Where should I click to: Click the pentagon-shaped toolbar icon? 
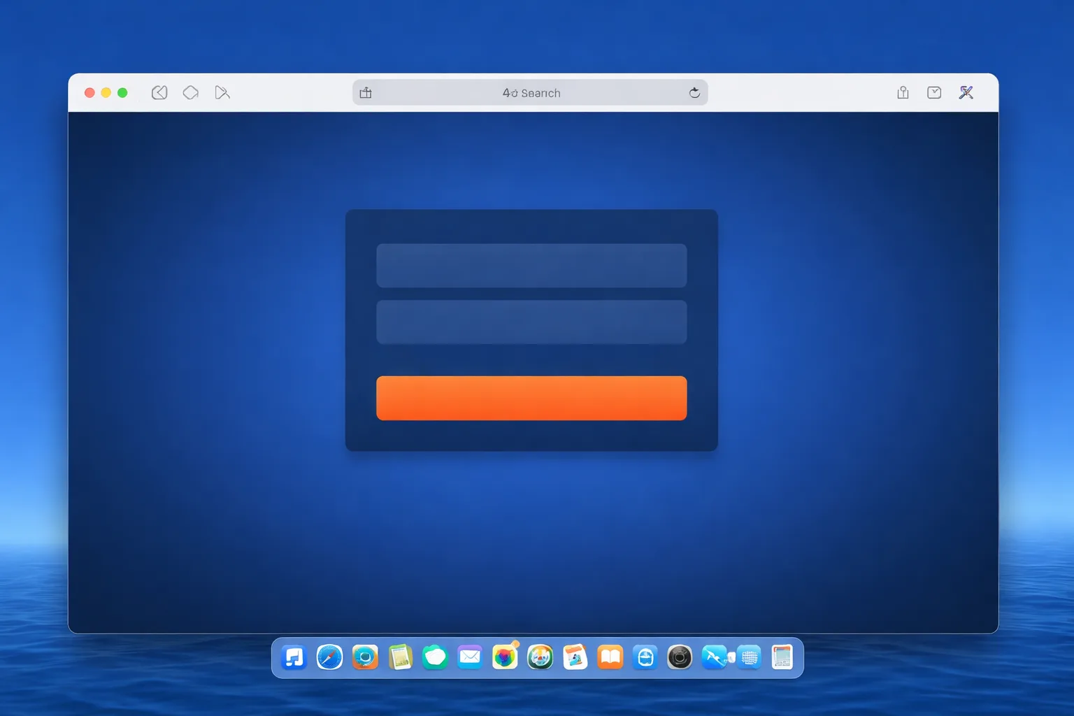pyautogui.click(x=191, y=92)
